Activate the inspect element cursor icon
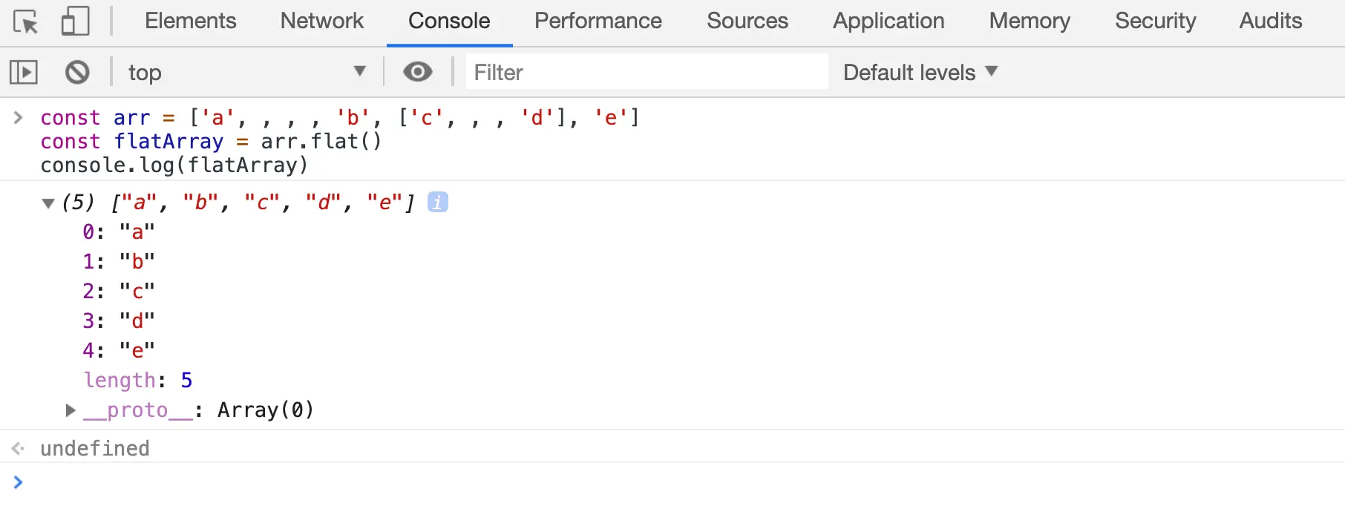1345x509 pixels. point(26,22)
